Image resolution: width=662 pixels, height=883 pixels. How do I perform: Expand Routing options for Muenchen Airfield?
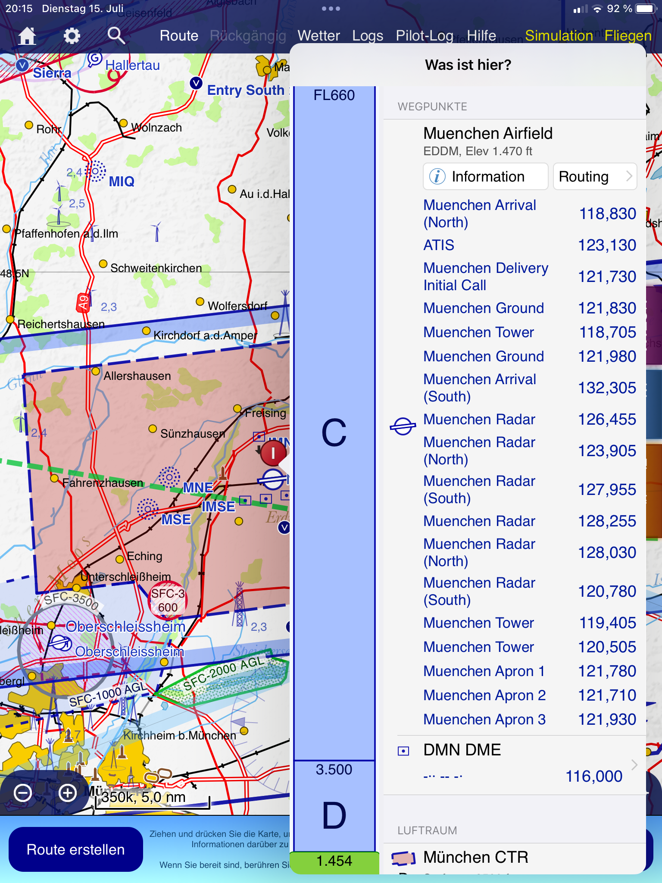(x=594, y=176)
